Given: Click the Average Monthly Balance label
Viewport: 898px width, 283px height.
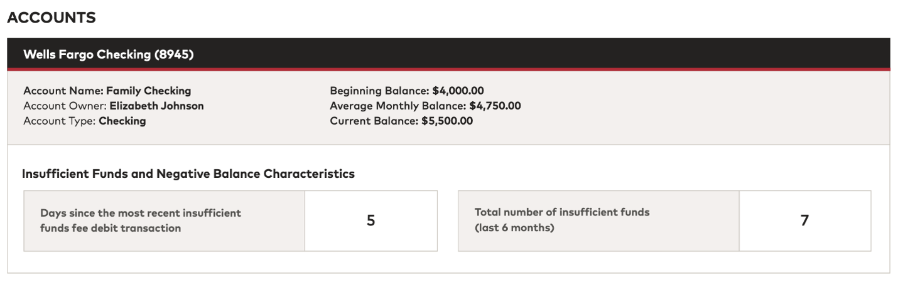Looking at the screenshot, I should point(398,106).
